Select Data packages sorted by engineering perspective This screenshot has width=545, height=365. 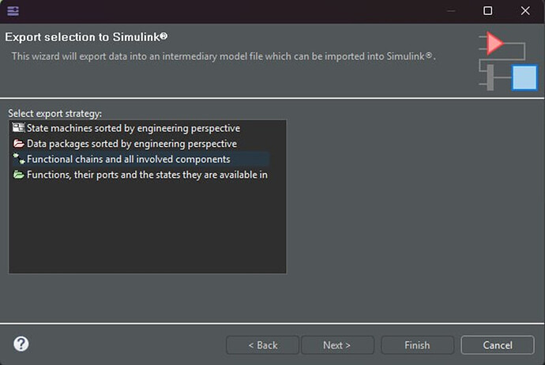click(132, 144)
